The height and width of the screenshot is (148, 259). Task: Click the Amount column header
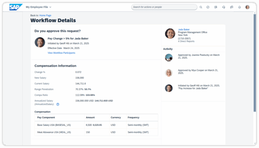(90, 118)
